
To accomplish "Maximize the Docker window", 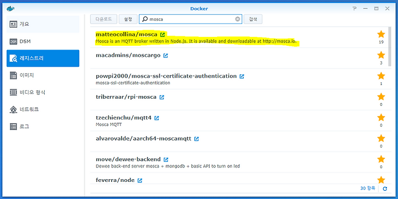I will coord(376,9).
